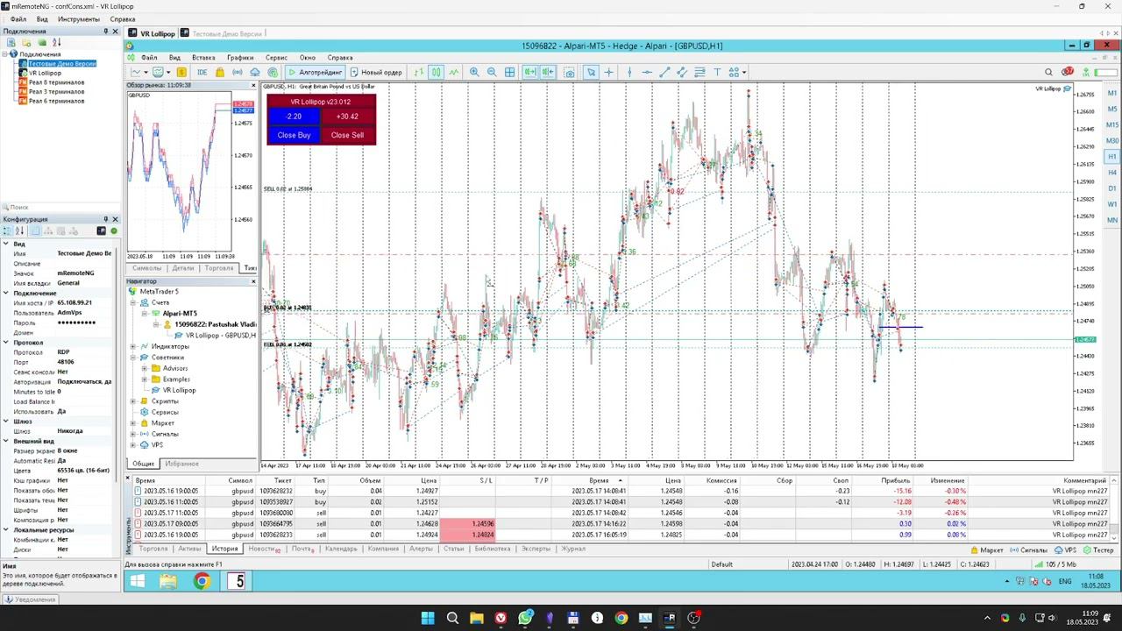This screenshot has width=1122, height=631.
Task: Switch to the Эксперты terminal tab
Action: click(x=536, y=549)
